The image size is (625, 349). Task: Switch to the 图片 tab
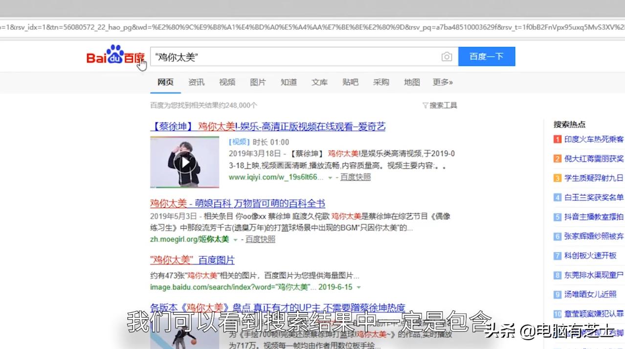coord(258,82)
